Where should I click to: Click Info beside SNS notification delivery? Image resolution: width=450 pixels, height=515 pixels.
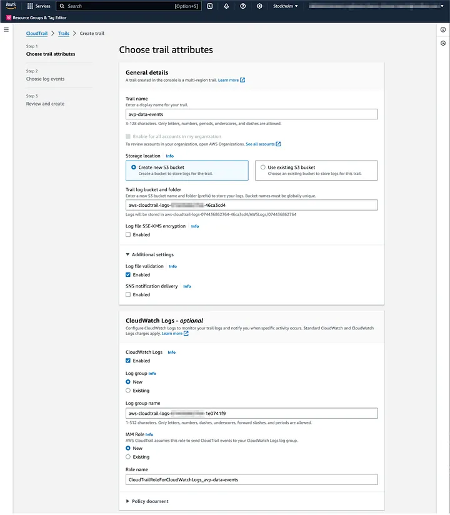187,286
